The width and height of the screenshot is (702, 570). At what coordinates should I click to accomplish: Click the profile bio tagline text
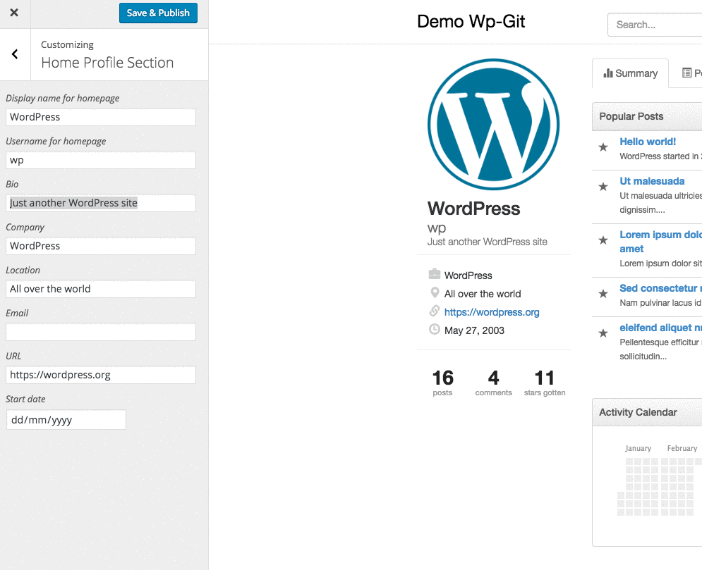click(x=487, y=242)
